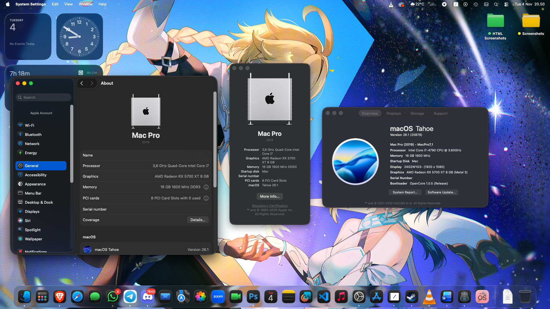Click the Memory info button
Image resolution: width=550 pixels, height=309 pixels.
206,187
